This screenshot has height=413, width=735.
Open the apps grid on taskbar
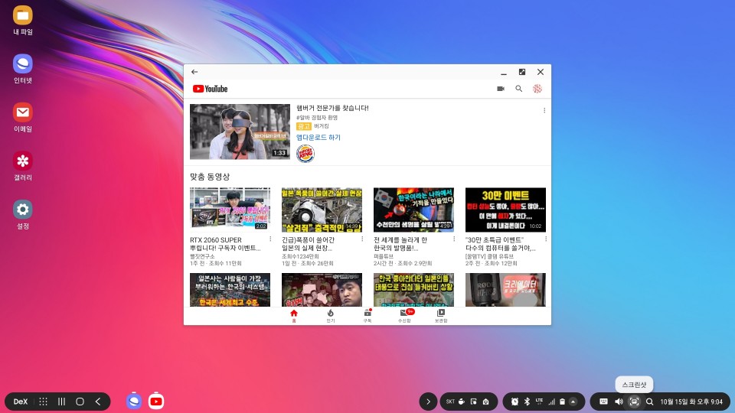43,402
